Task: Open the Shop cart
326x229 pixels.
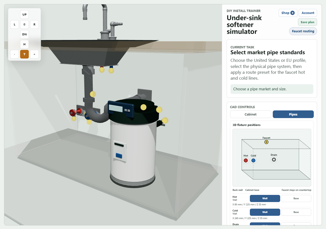Action: pos(288,13)
